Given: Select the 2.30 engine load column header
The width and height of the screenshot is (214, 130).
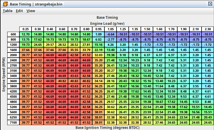Looking at the screenshot, I should click(208, 29).
